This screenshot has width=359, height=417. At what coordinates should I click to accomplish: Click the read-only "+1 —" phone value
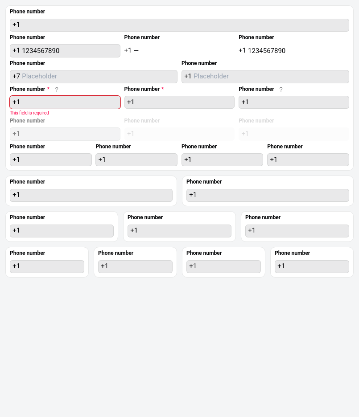[x=132, y=51]
